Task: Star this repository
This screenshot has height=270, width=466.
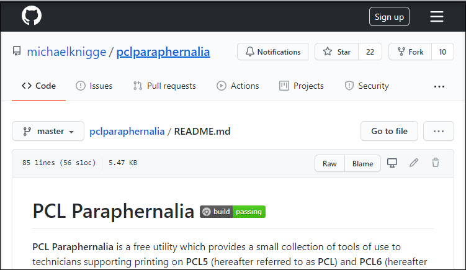Action: pyautogui.click(x=337, y=52)
